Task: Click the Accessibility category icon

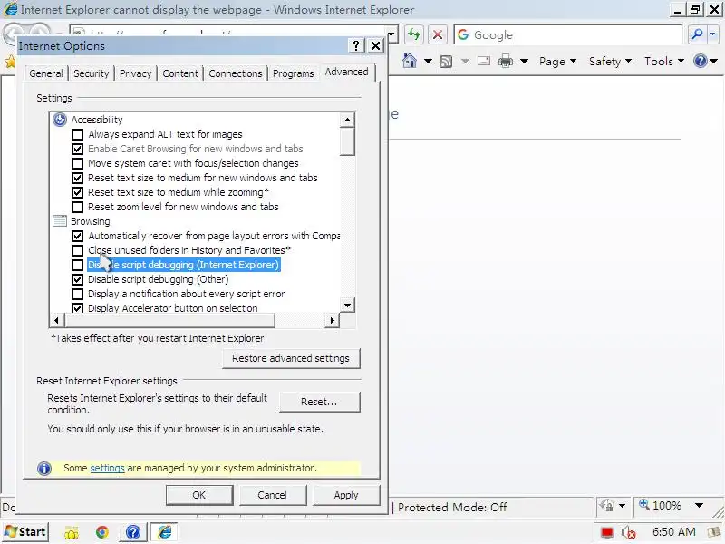Action: [60, 120]
